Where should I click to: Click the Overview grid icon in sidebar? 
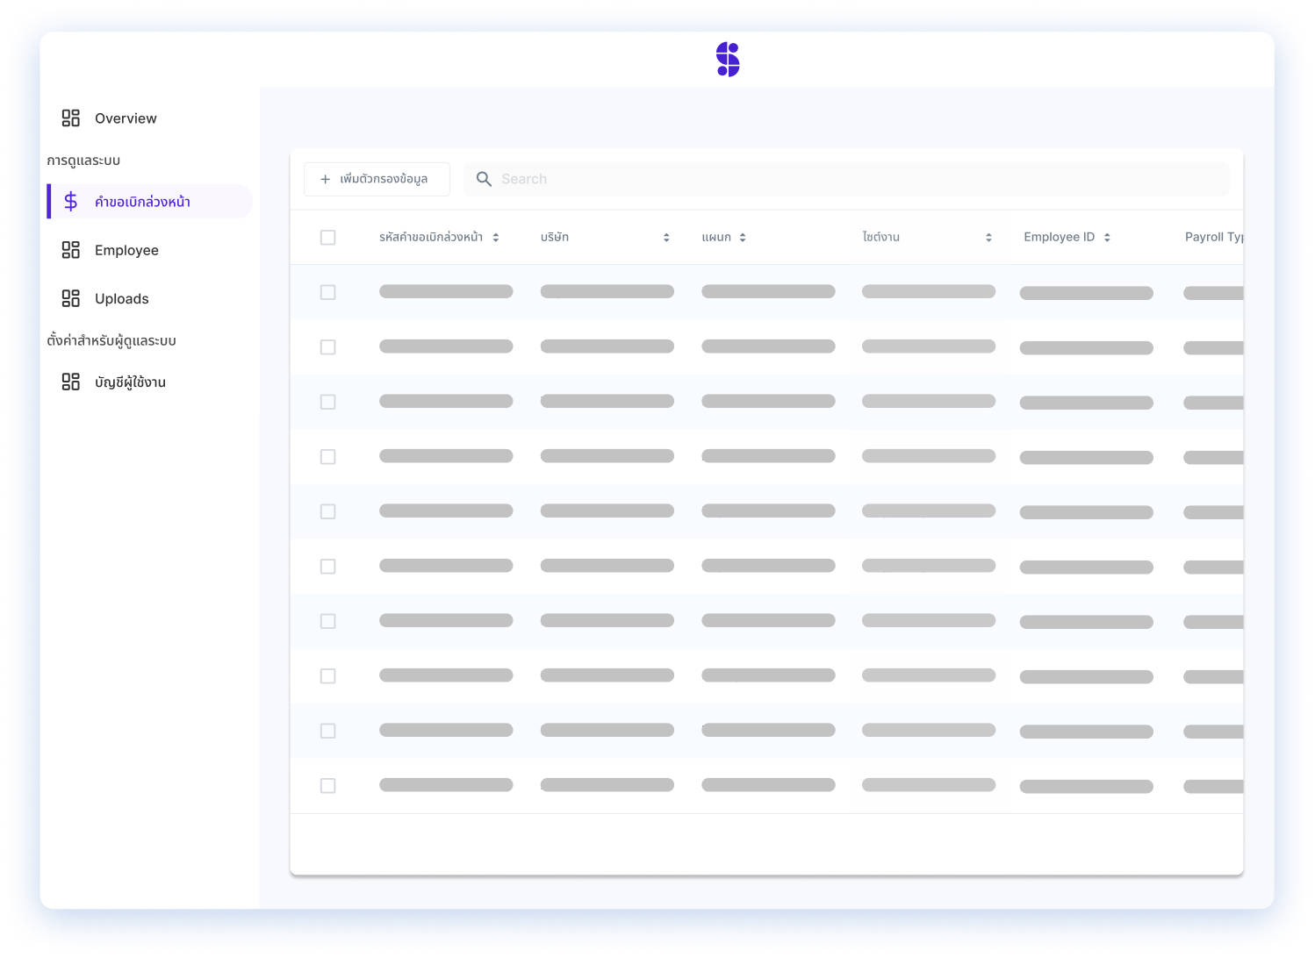click(71, 118)
